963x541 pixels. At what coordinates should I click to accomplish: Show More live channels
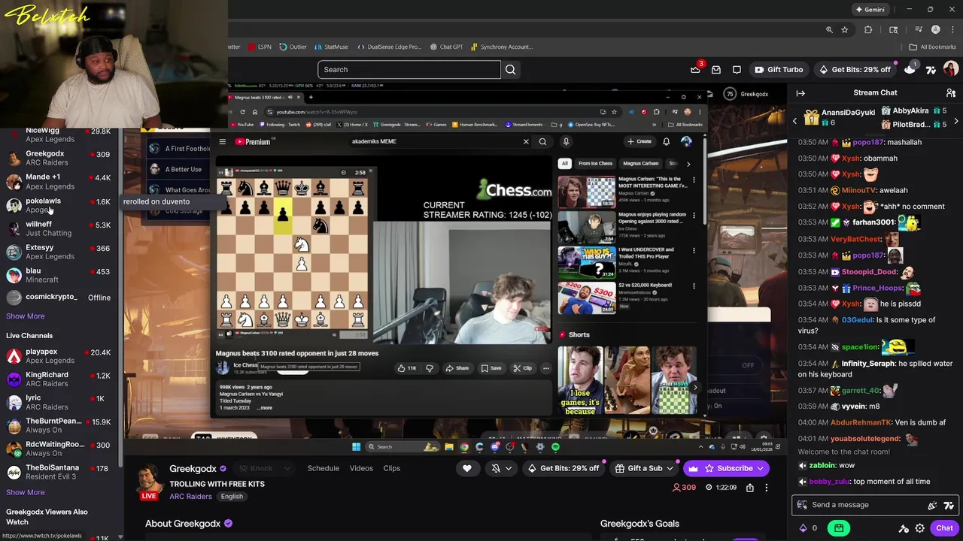point(26,492)
